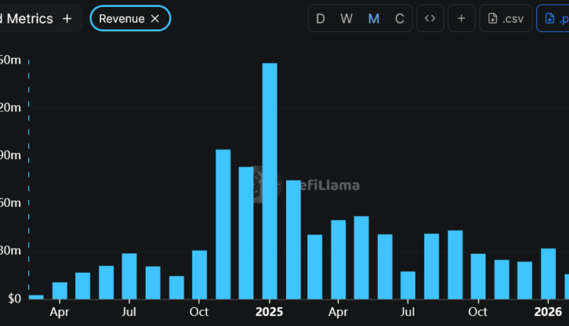Select Cumulative (C) view
Image resolution: width=569 pixels, height=326 pixels.
point(399,18)
